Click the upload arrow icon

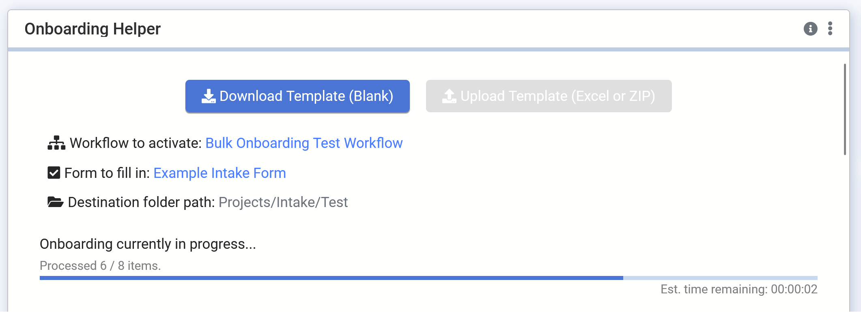coord(449,96)
